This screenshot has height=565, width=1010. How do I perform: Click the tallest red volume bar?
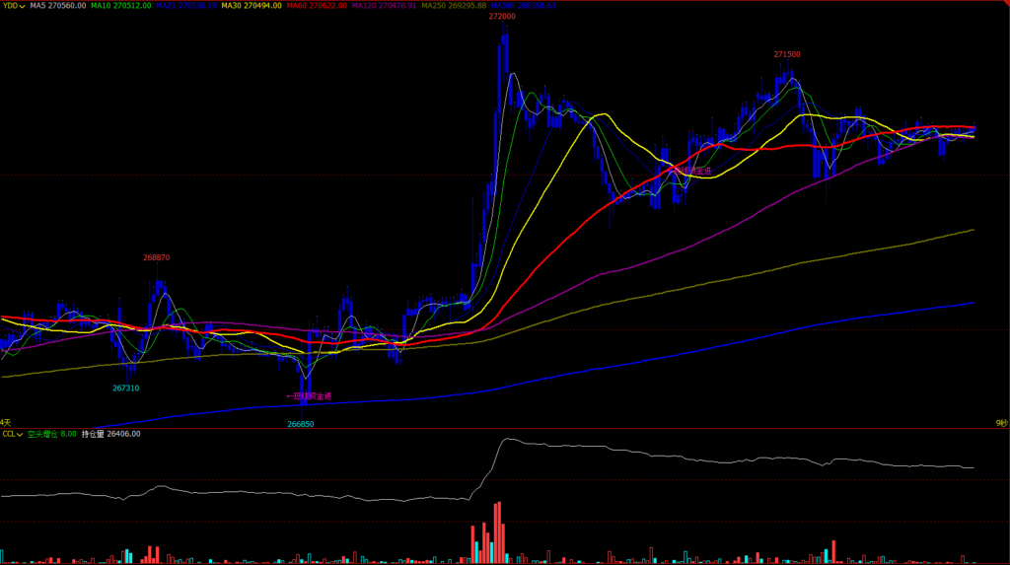(x=499, y=532)
